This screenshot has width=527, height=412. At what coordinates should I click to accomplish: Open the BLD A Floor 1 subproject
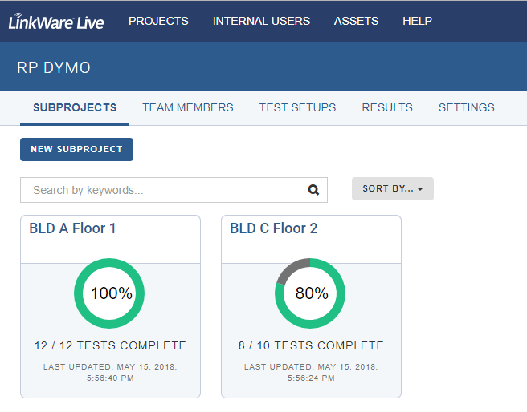(72, 228)
